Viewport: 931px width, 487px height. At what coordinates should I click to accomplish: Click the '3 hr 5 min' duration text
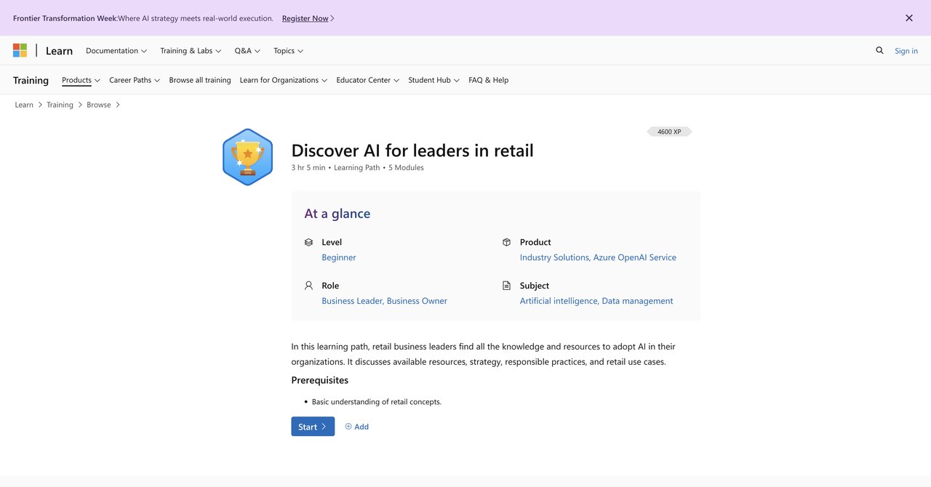coord(308,168)
